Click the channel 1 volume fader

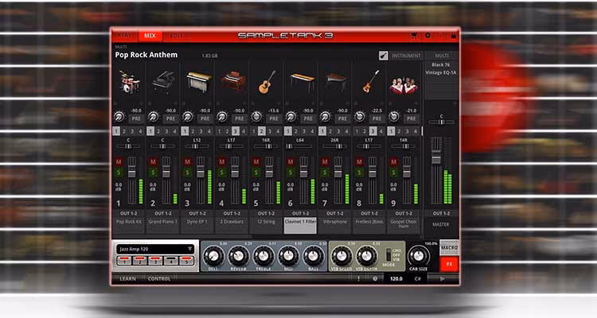pyautogui.click(x=131, y=173)
